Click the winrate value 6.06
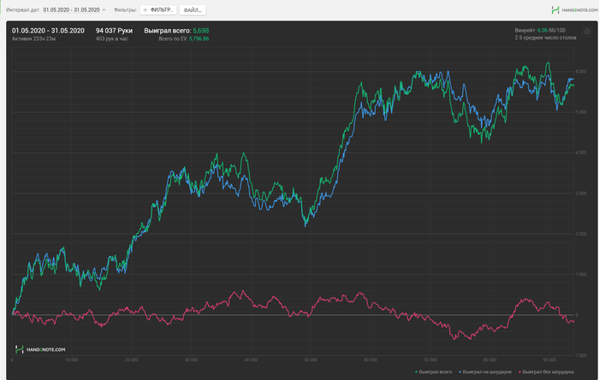Screen dimensions: 599x380 pos(543,30)
